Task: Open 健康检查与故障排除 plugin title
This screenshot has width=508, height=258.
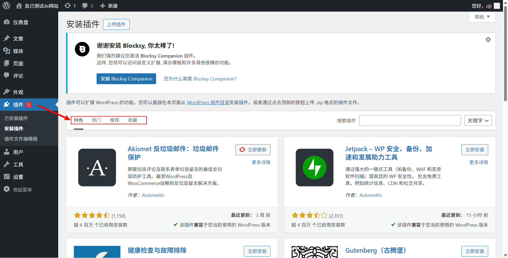Action: [x=157, y=250]
